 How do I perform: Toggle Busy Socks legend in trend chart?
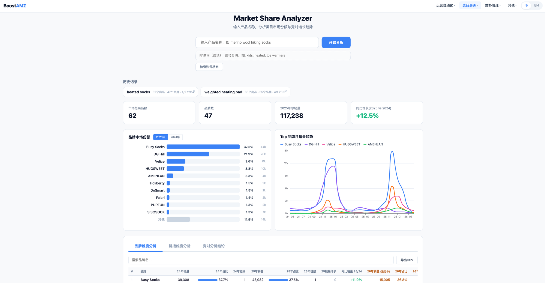[x=291, y=144]
